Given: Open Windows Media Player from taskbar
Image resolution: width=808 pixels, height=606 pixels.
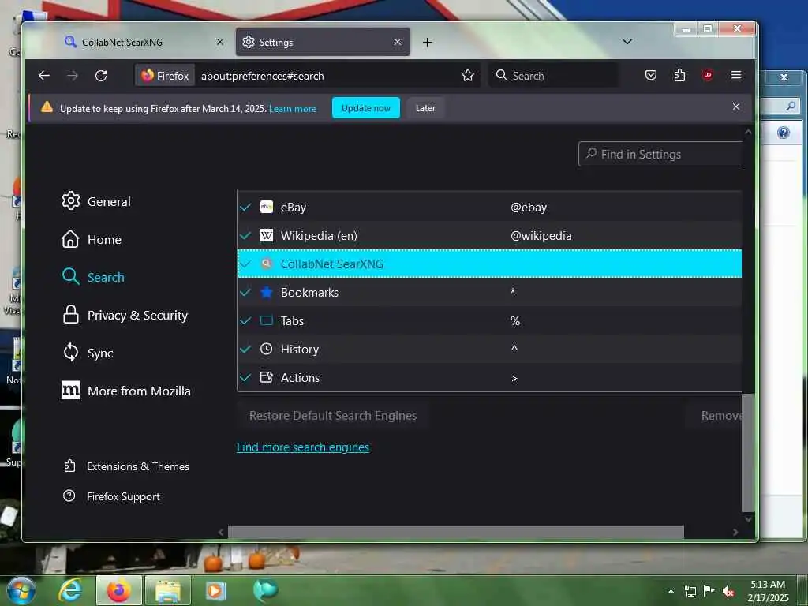Looking at the screenshot, I should coord(216,590).
